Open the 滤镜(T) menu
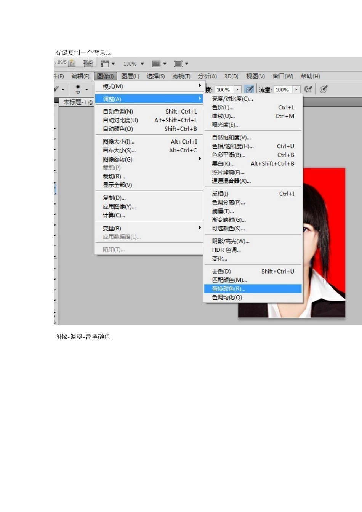This screenshot has height=512, width=362. point(181,76)
